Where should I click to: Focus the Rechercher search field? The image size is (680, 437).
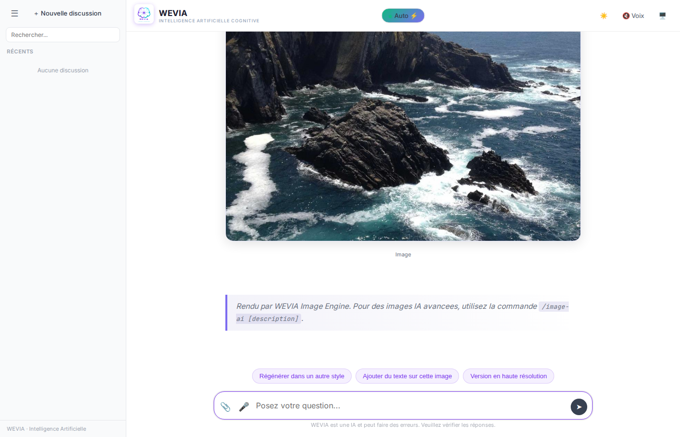click(63, 35)
